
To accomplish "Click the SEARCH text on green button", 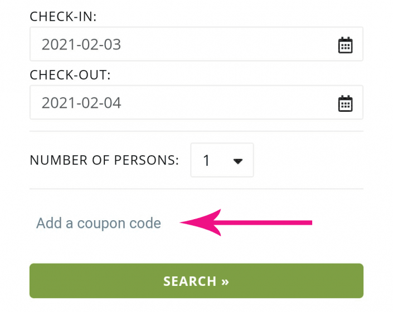I will pos(190,281).
